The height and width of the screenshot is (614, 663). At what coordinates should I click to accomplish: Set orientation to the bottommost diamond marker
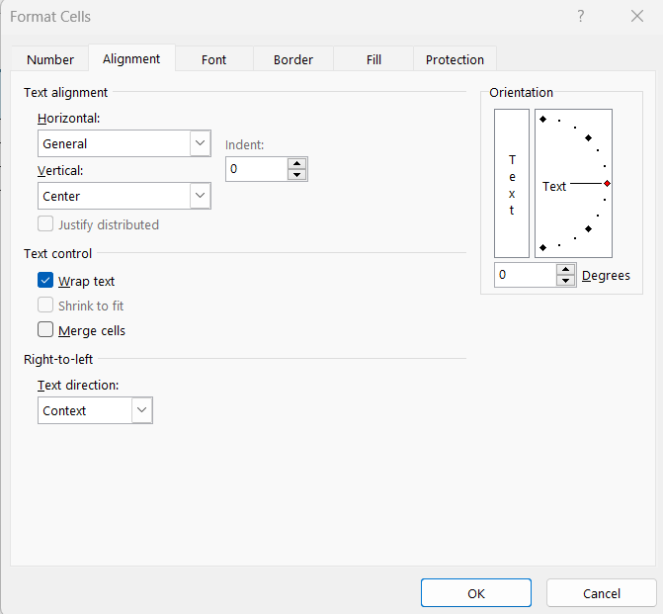(x=542, y=247)
